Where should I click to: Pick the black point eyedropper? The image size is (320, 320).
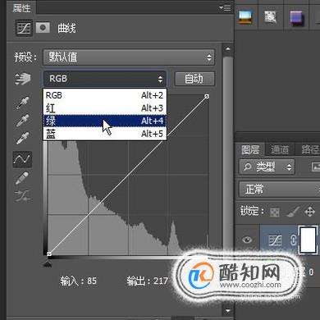tap(23, 103)
